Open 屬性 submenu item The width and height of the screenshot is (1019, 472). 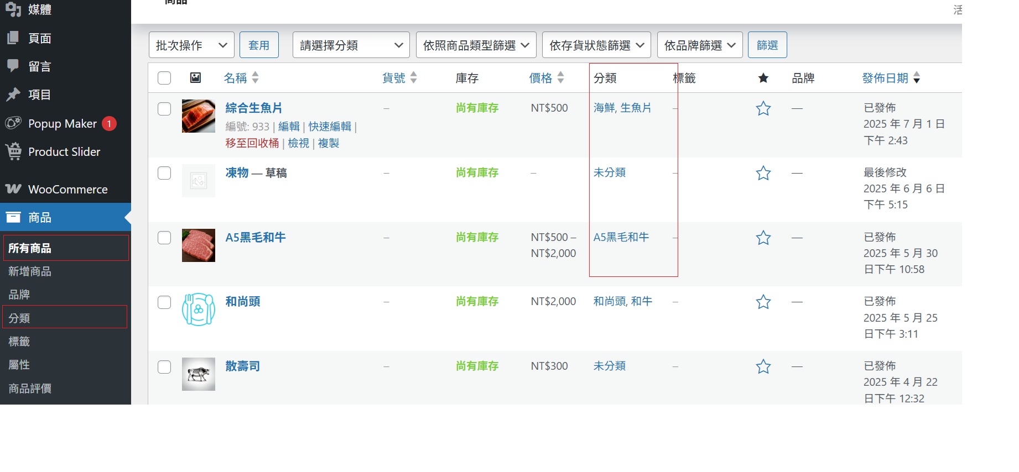coord(19,365)
